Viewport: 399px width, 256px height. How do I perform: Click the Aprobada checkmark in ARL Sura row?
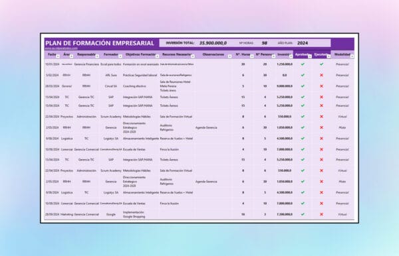click(303, 75)
